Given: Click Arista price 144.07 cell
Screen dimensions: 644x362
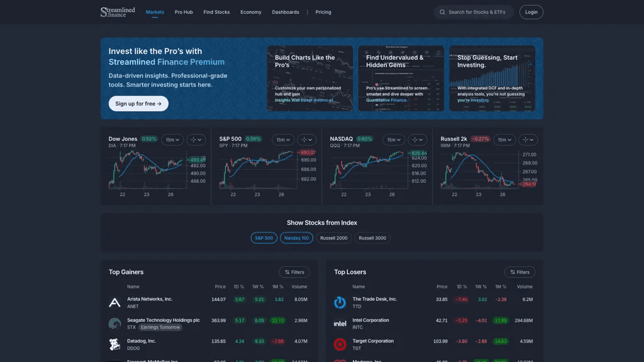Looking at the screenshot, I should pos(218,300).
